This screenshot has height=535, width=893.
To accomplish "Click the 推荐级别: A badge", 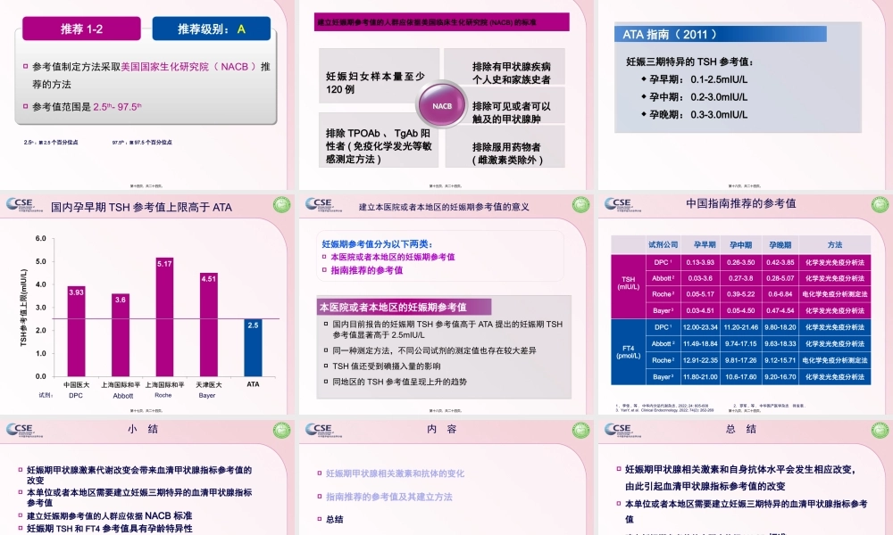I will [212, 28].
